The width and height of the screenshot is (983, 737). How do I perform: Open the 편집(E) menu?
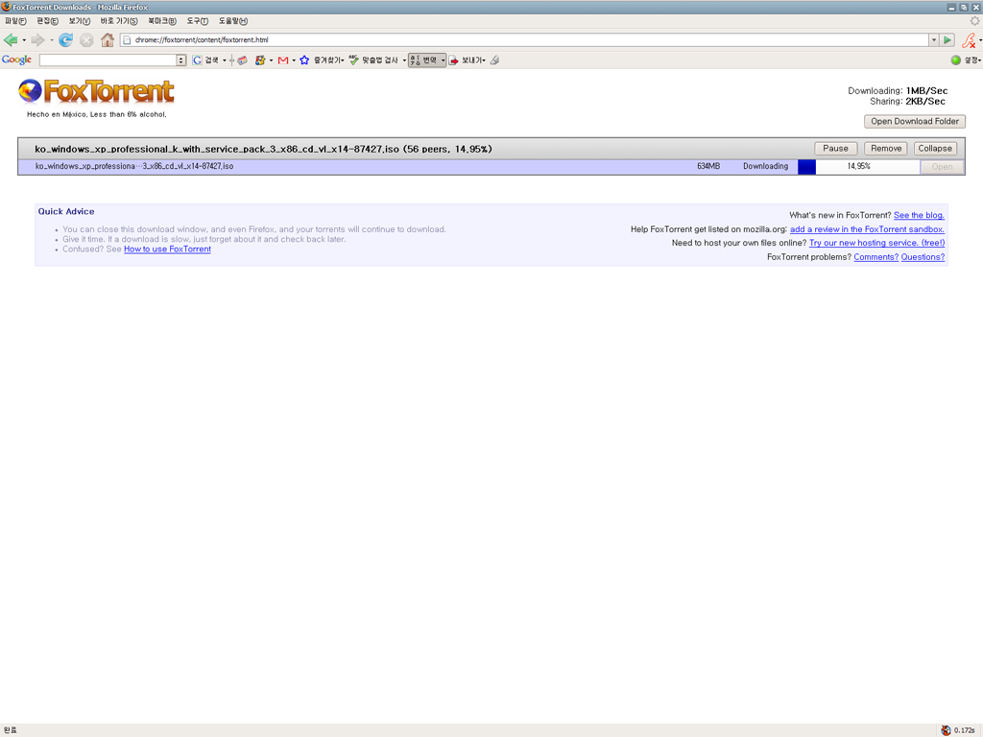[47, 21]
